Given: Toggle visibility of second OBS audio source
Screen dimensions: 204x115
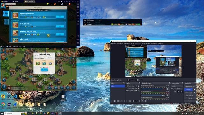Looking at the screenshot, I should coord(136,88).
